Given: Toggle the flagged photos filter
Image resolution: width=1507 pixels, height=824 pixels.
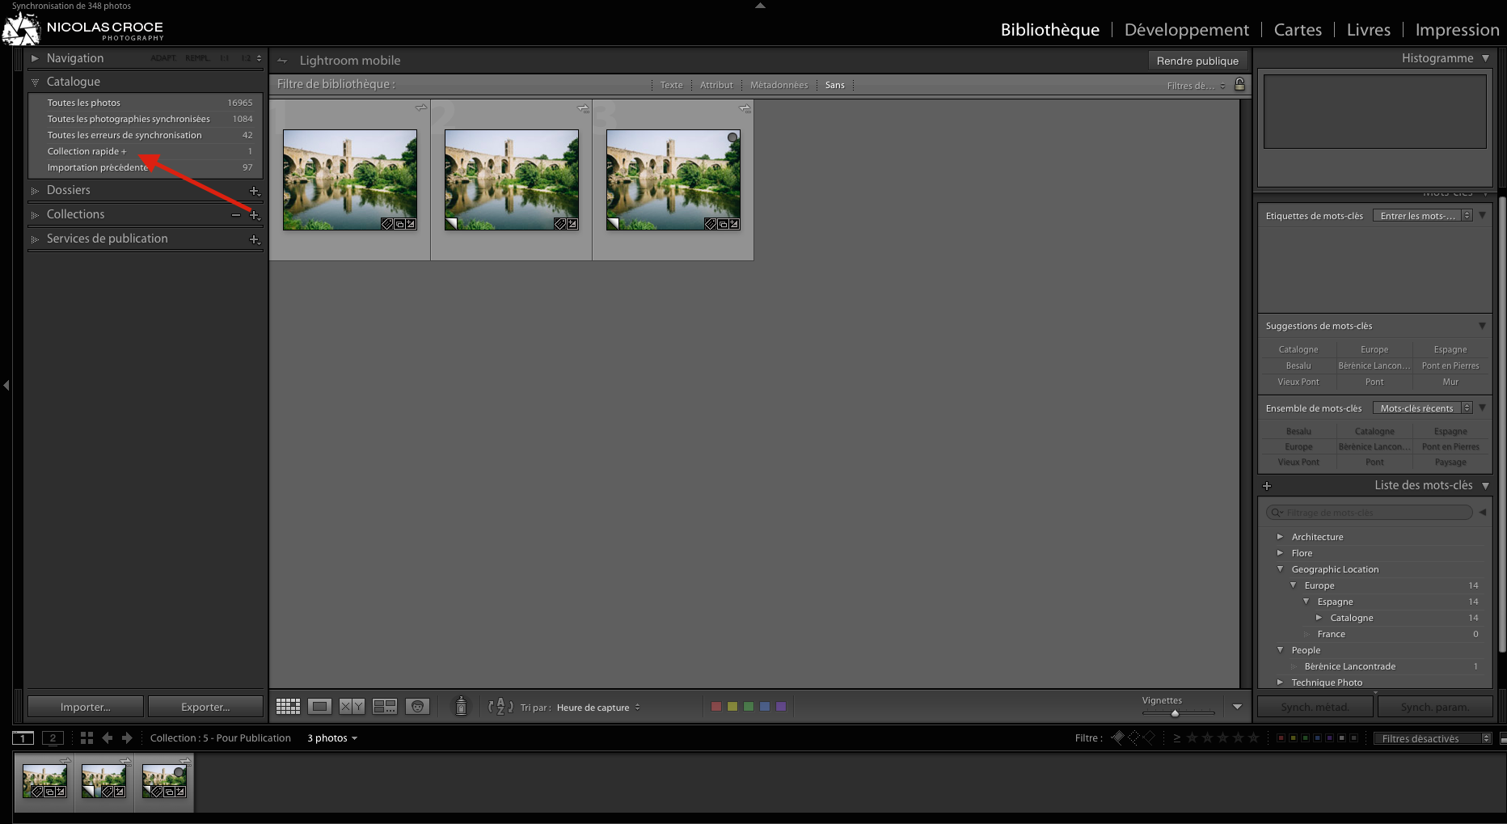Looking at the screenshot, I should pos(1117,737).
